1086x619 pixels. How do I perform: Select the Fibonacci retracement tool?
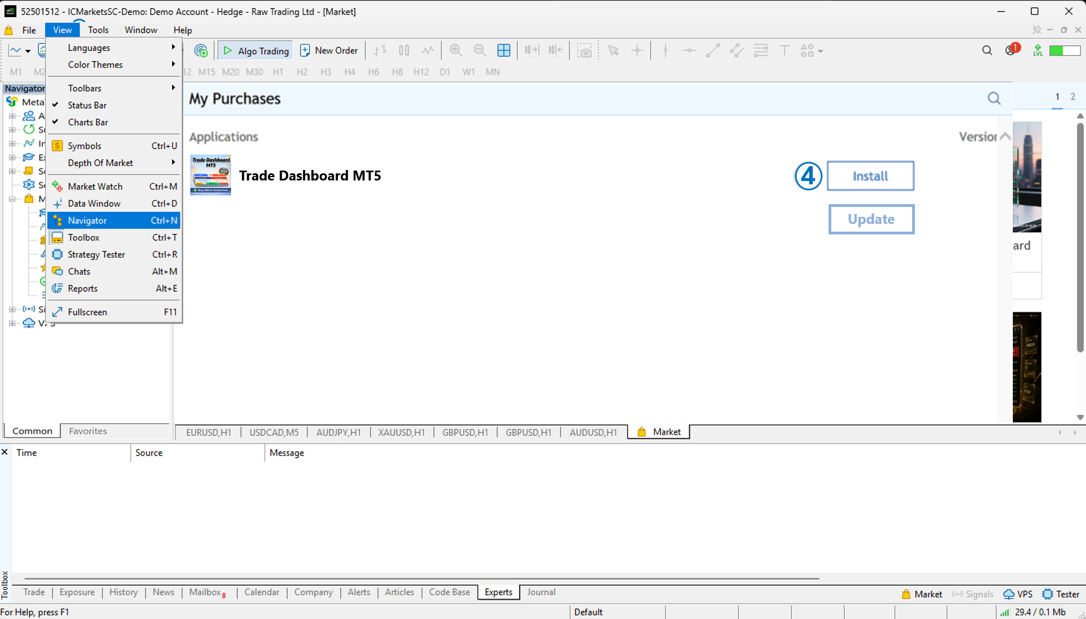pos(761,51)
